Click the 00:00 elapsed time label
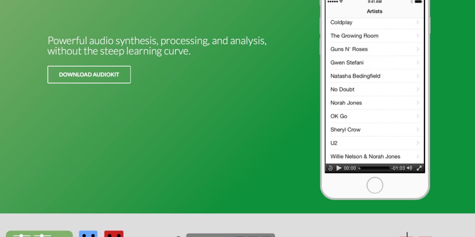Screen dimensions: 475x237 350,168
